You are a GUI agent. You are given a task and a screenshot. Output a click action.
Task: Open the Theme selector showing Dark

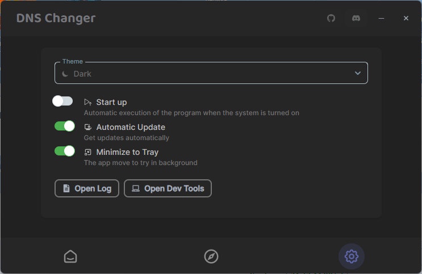(211, 73)
